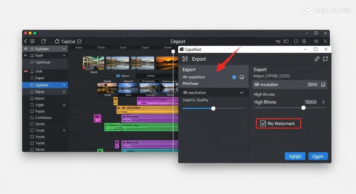Select the Eopat radio option
The image size is (356, 194).
point(32,78)
